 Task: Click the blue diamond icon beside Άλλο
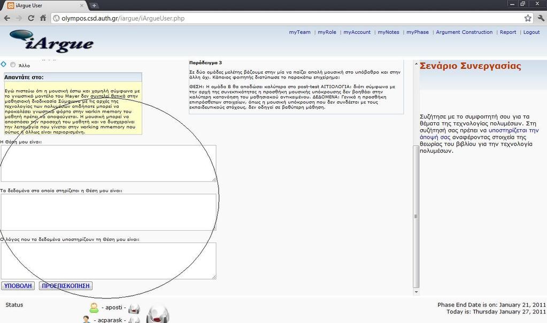click(4, 64)
